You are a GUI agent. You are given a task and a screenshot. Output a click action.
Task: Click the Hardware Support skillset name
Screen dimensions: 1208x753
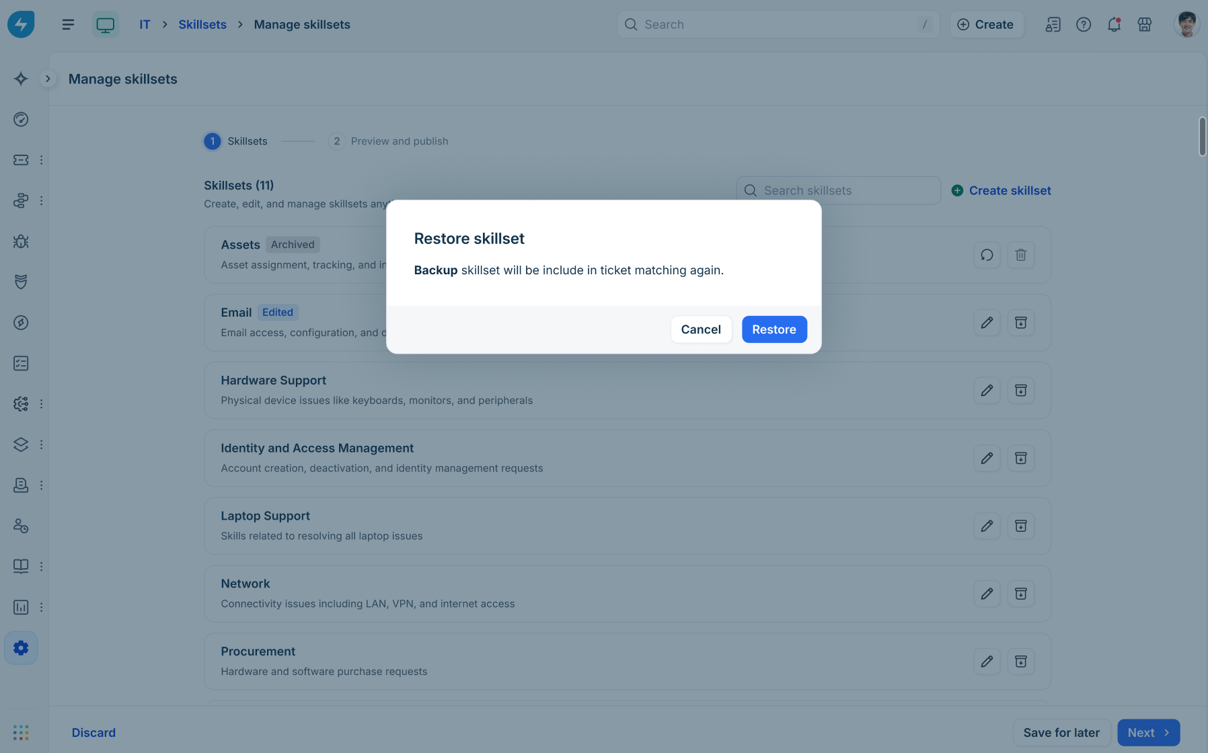(273, 380)
